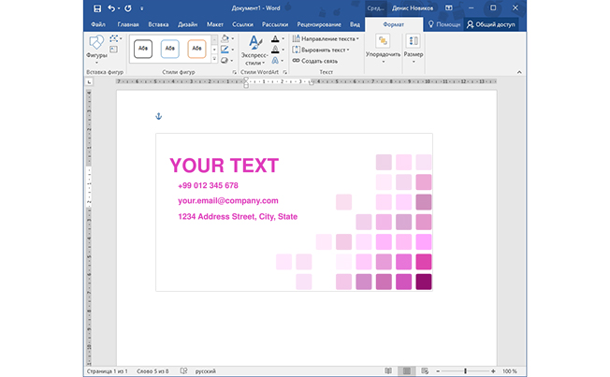Go to the Рецензирование tab

click(319, 24)
